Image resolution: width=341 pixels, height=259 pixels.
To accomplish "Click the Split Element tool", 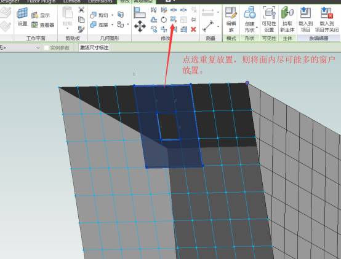I will [174, 10].
